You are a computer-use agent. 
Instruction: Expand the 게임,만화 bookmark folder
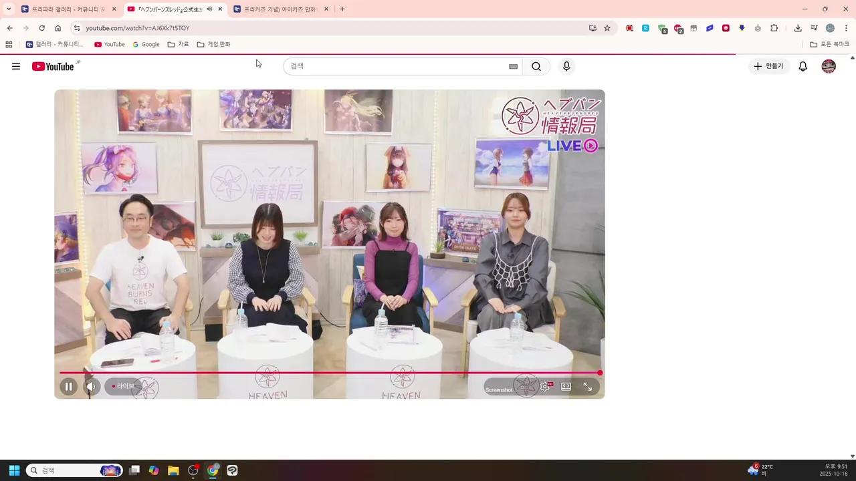(x=213, y=44)
